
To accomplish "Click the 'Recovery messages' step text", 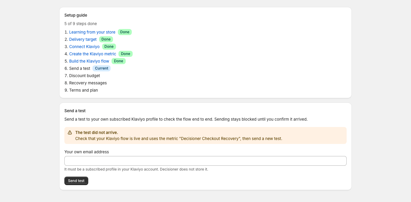I will coord(88,83).
